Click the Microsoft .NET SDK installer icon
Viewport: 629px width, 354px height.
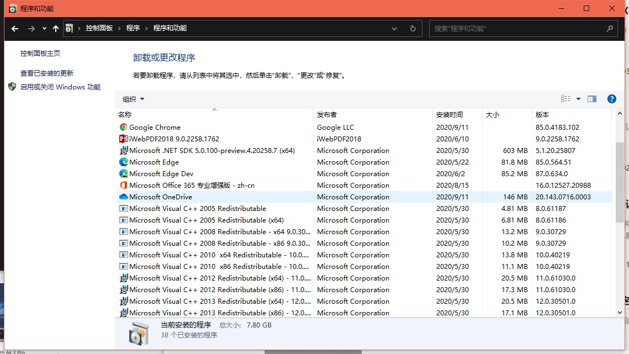pos(124,151)
